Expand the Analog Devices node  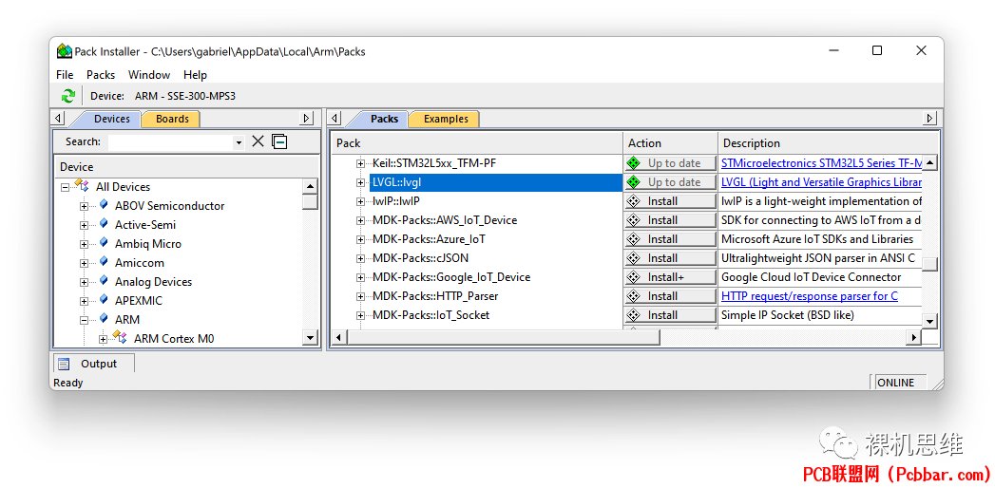point(84,283)
